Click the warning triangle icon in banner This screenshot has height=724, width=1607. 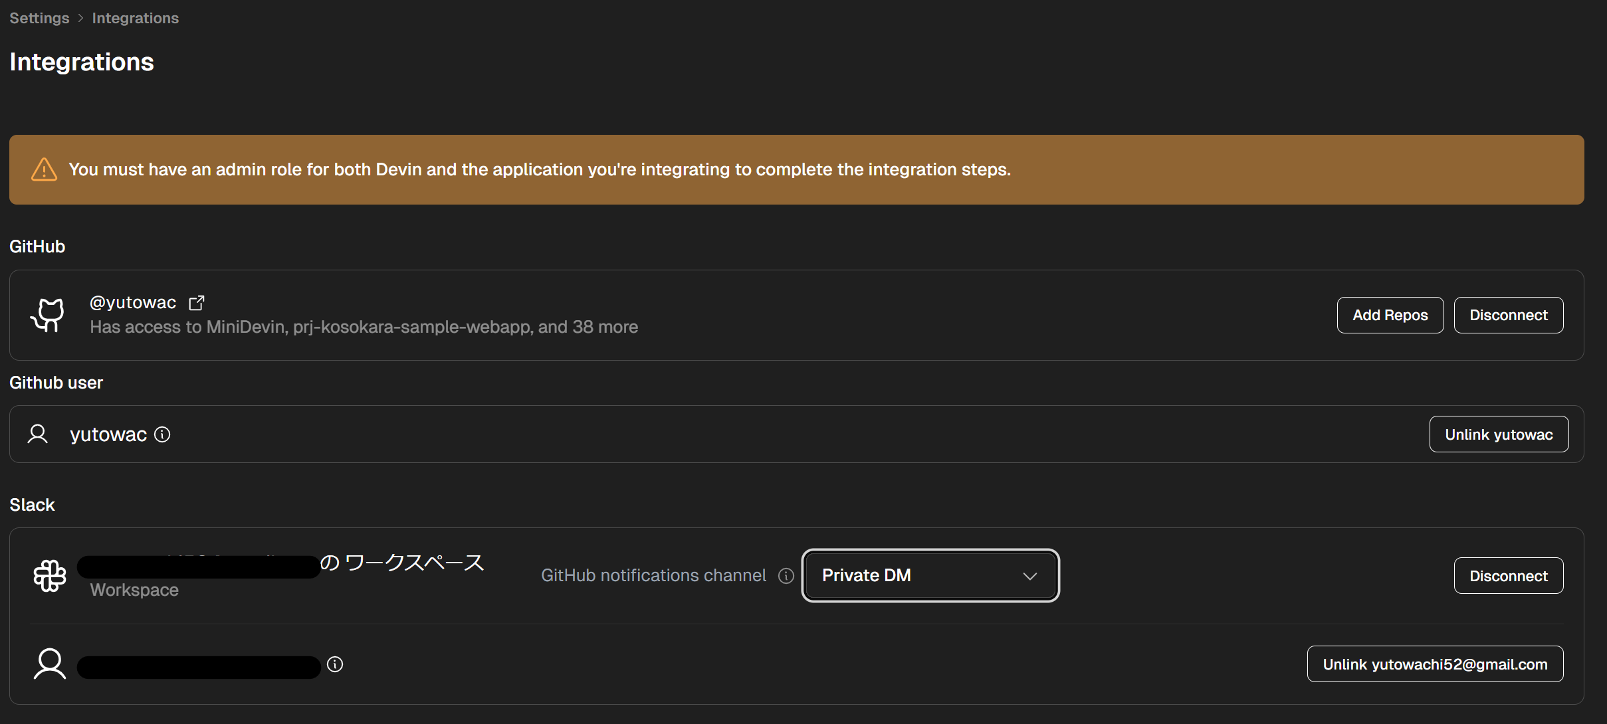[x=44, y=170]
